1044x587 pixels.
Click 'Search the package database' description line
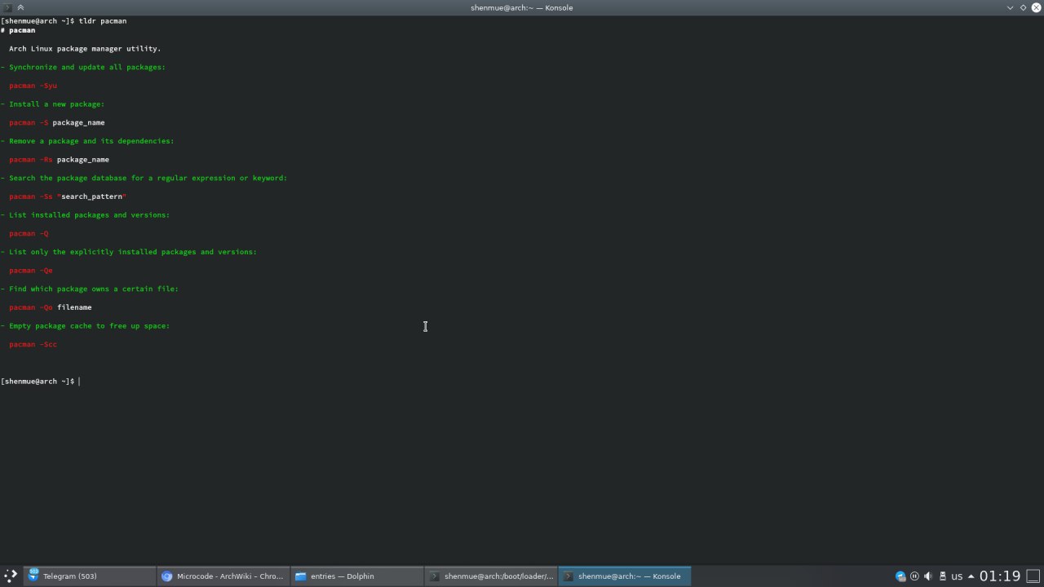(144, 178)
